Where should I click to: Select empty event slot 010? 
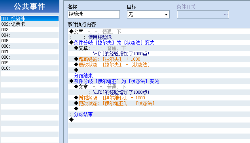point(30,68)
